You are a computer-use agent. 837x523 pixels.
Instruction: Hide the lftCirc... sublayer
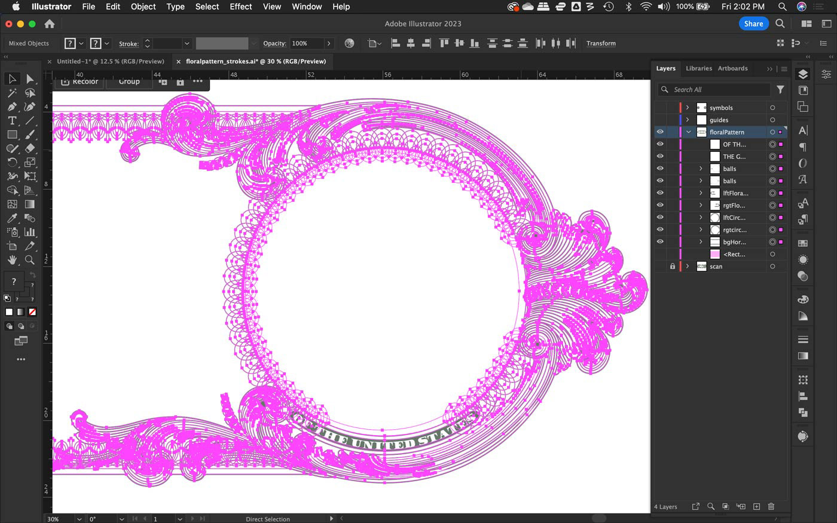click(x=660, y=218)
